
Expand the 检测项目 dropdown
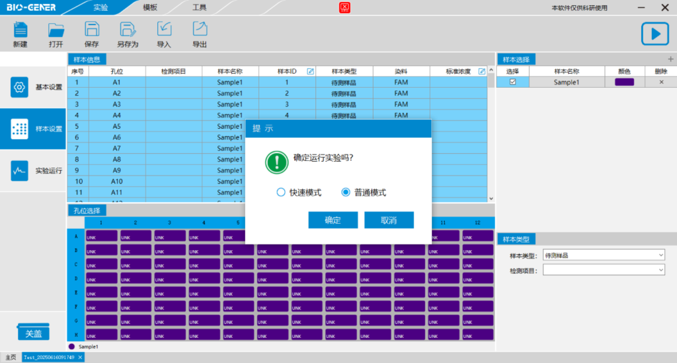click(x=604, y=271)
